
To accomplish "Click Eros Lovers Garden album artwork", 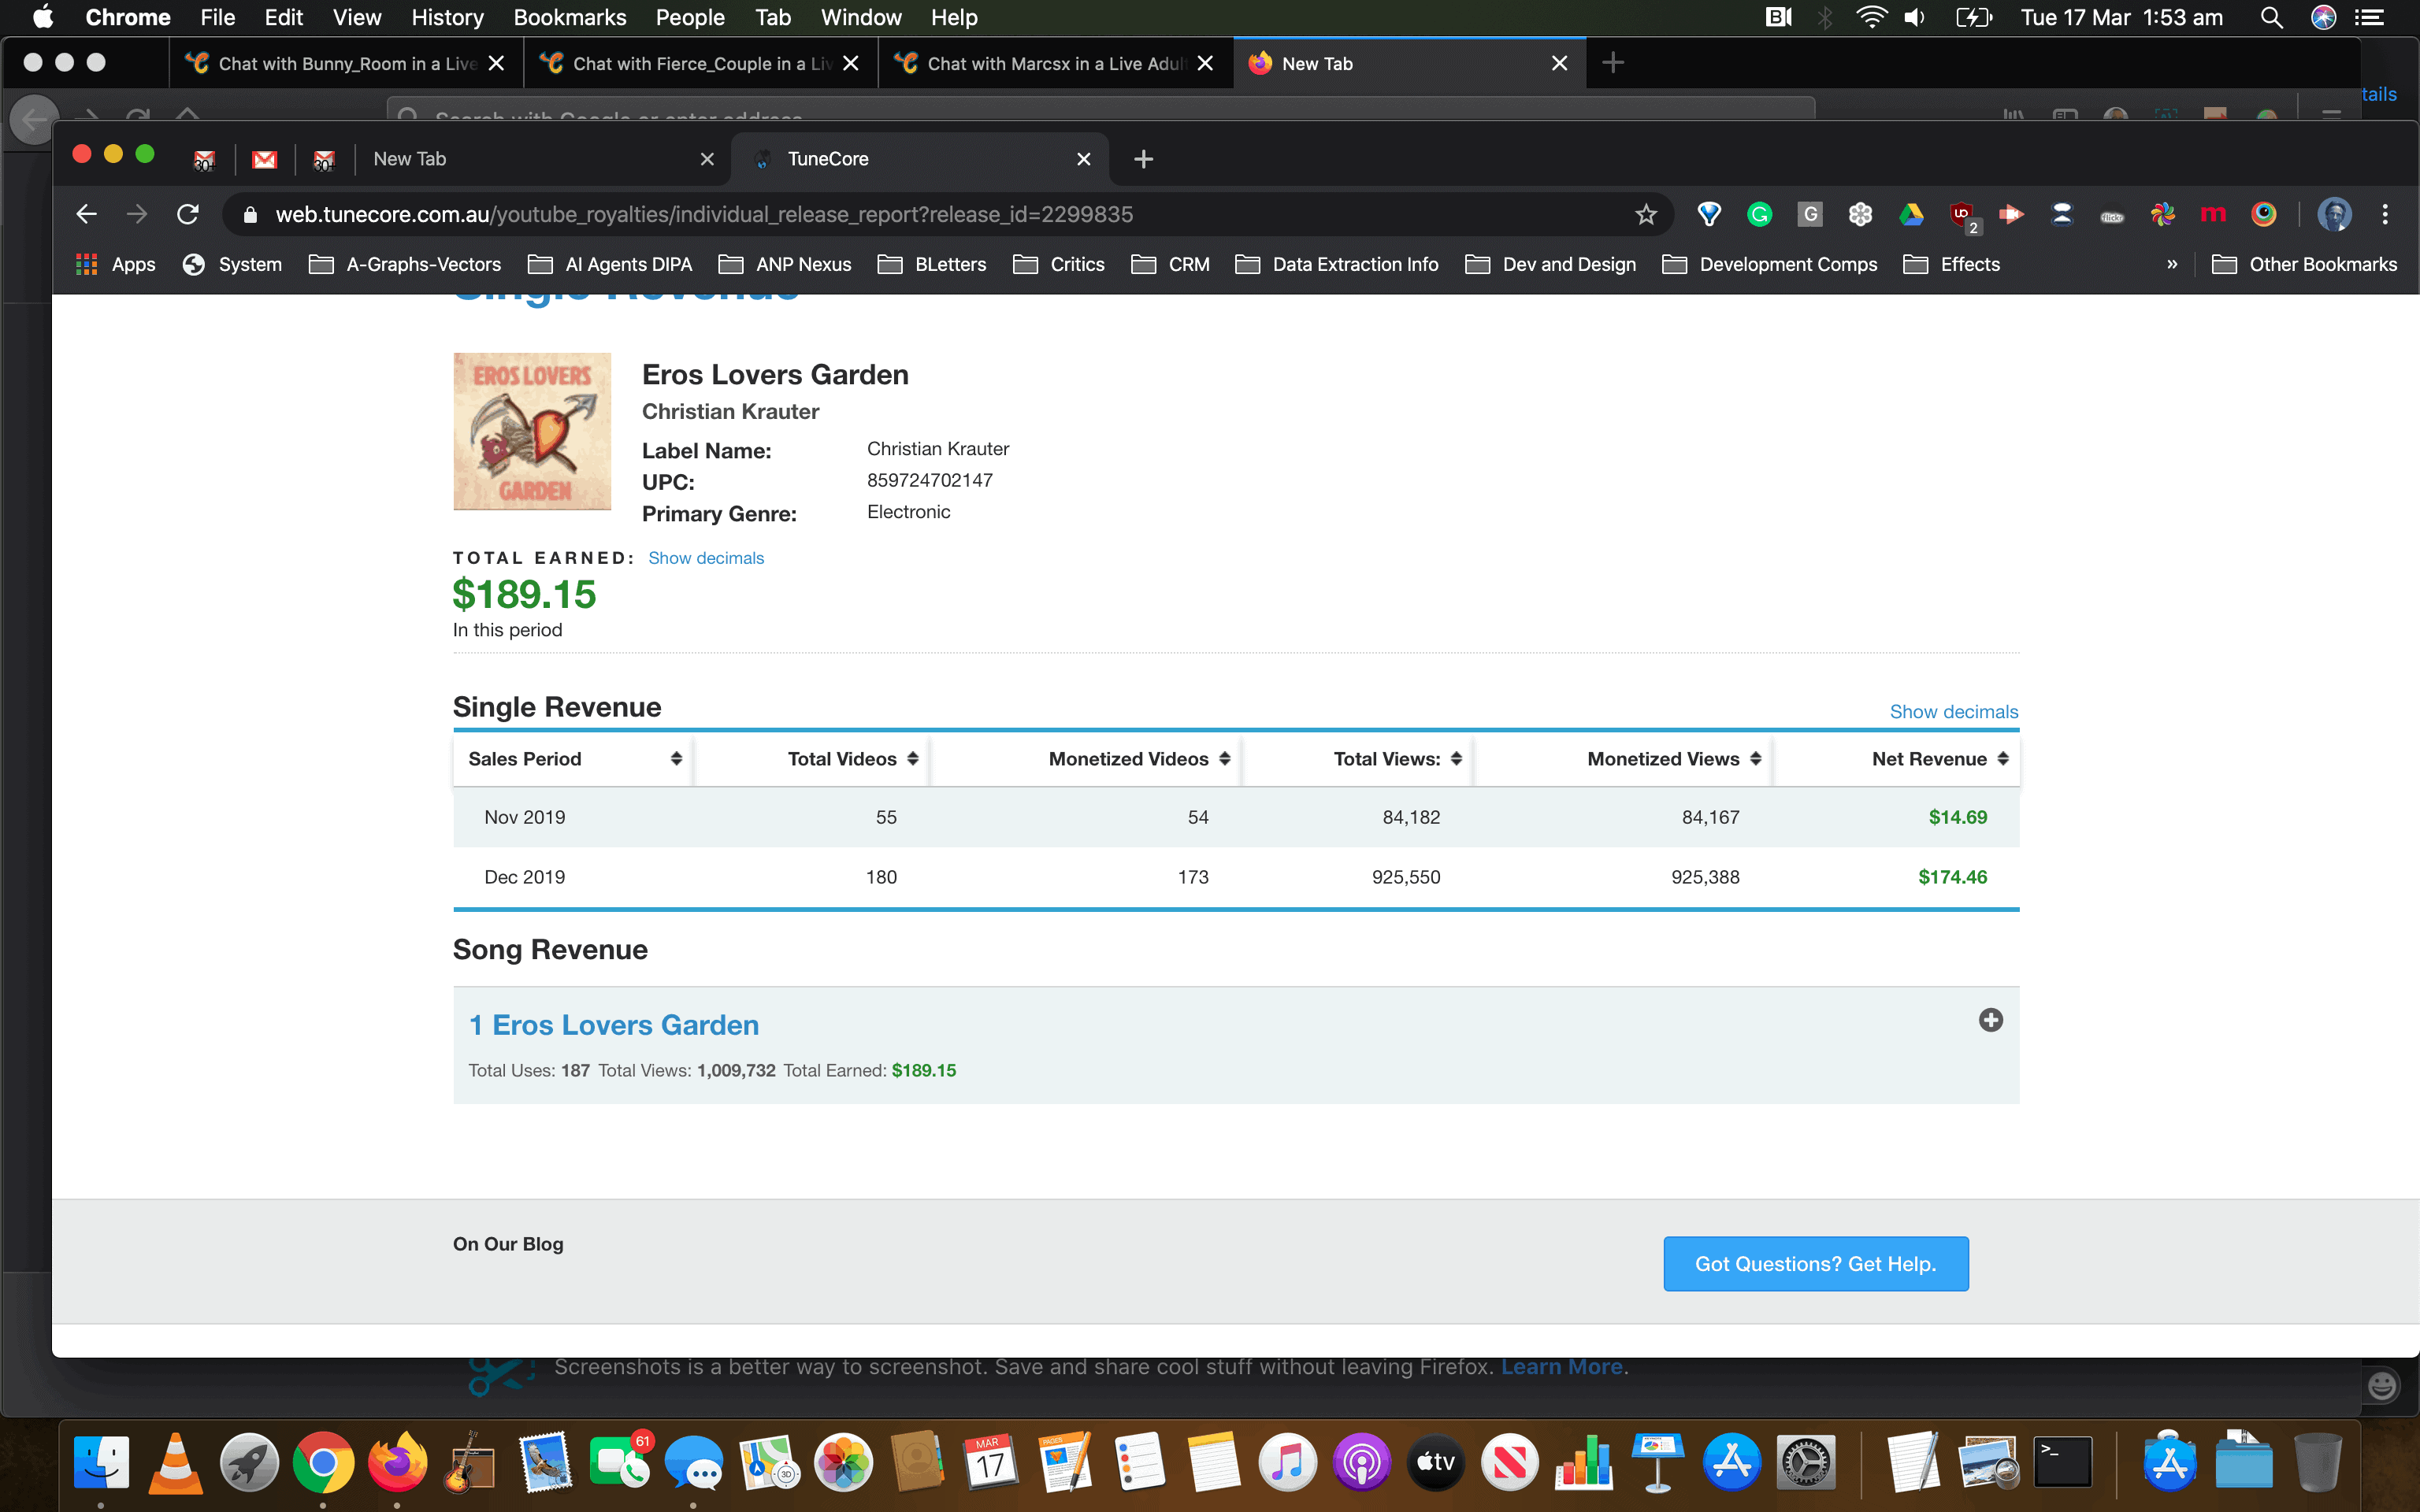I will [532, 431].
